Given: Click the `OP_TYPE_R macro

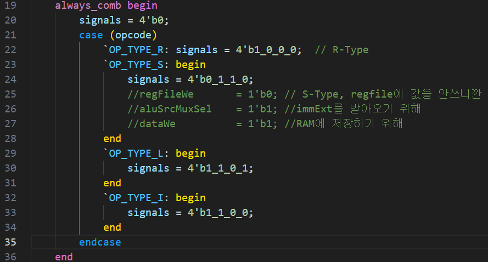Looking at the screenshot, I should (133, 50).
